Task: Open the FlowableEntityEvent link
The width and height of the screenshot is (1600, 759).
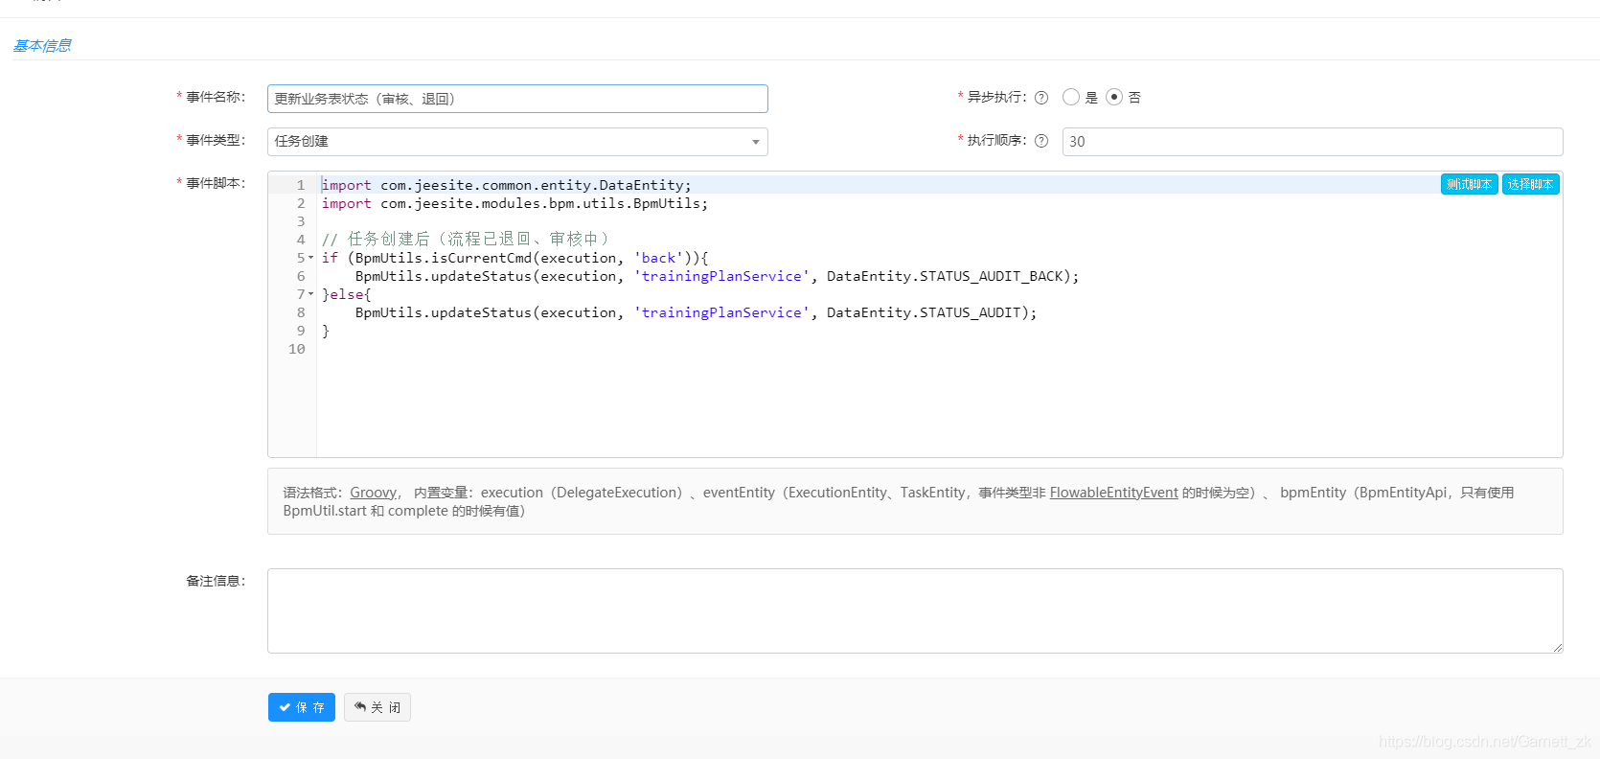Action: click(1114, 493)
